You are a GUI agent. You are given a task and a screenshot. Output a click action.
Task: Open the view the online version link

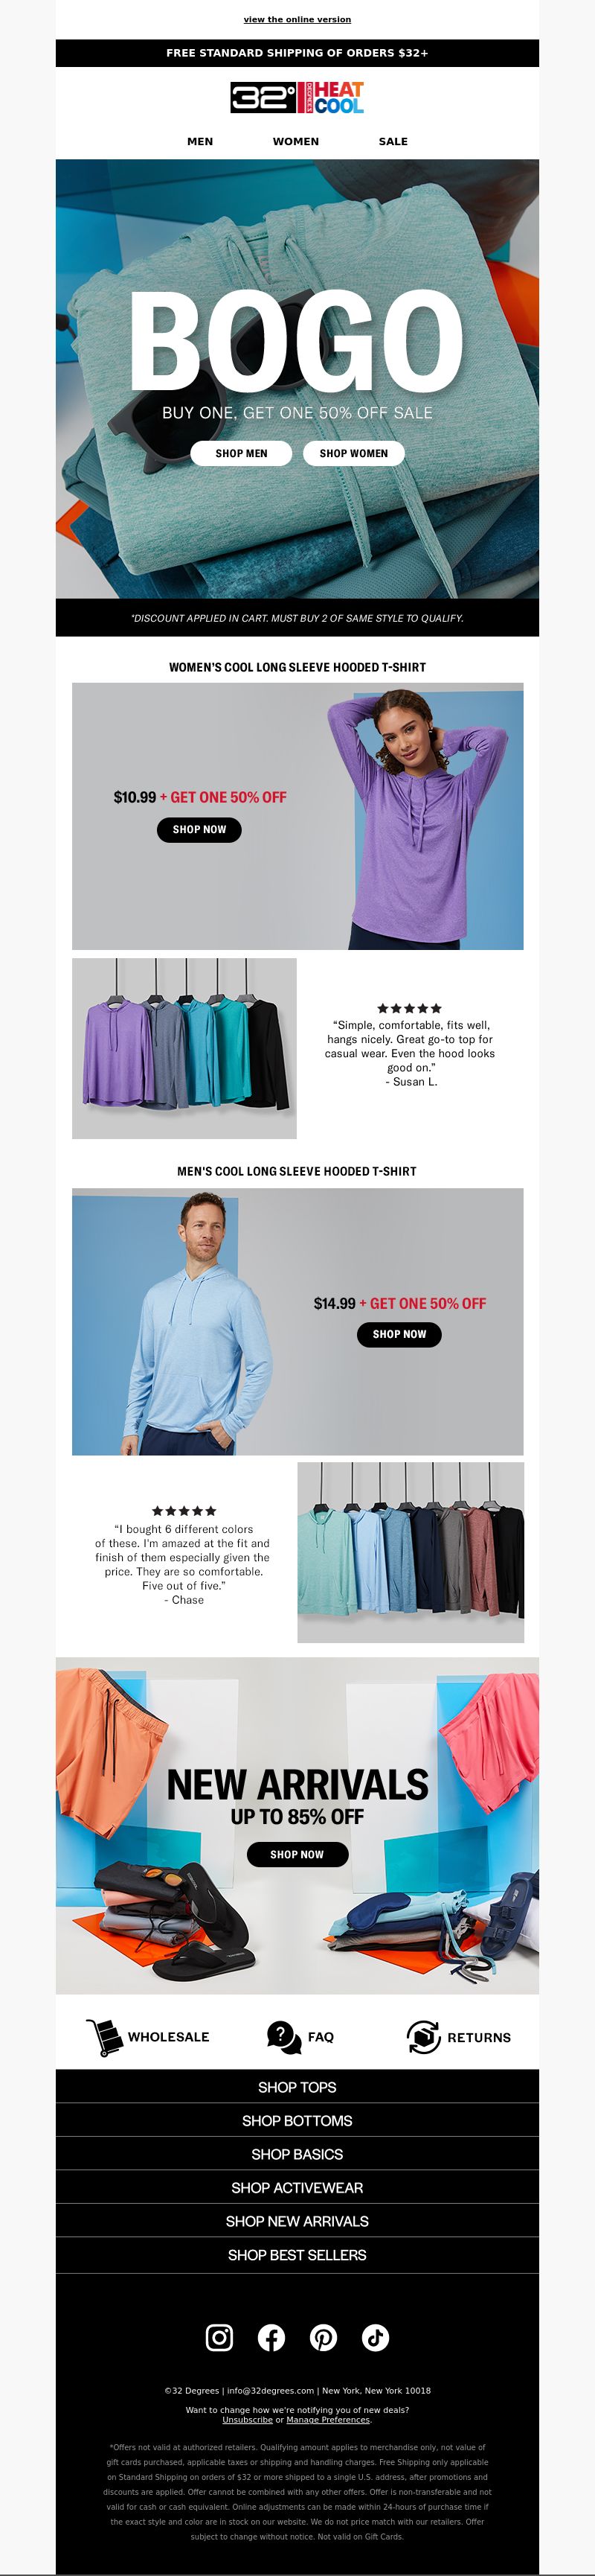point(297,19)
